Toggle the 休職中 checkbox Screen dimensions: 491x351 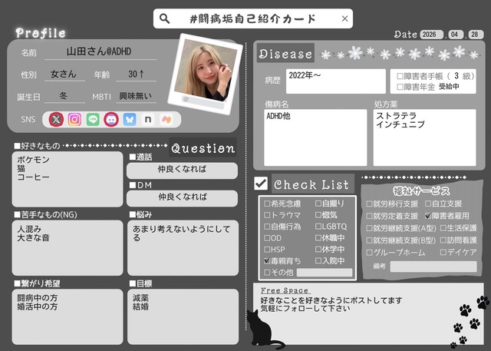click(318, 238)
